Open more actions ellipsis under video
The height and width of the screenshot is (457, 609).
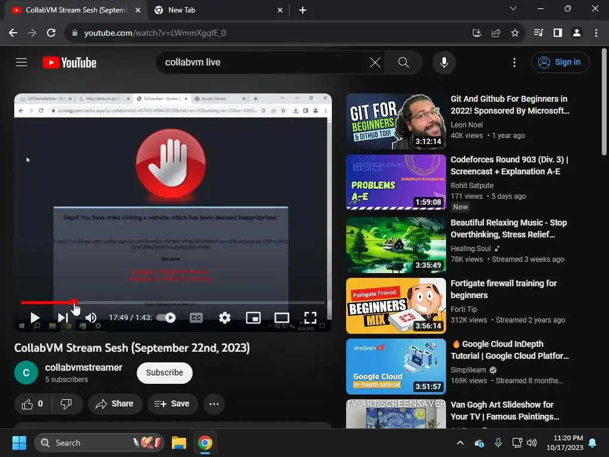click(x=214, y=404)
